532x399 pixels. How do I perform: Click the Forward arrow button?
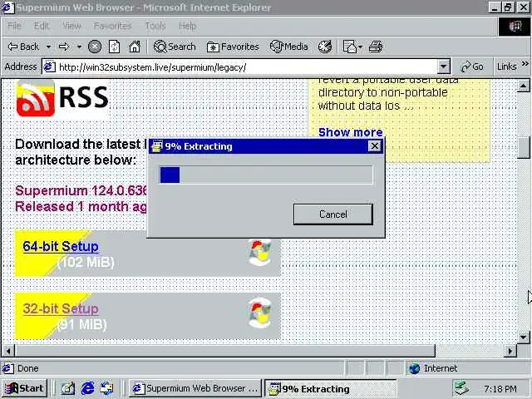click(x=64, y=47)
